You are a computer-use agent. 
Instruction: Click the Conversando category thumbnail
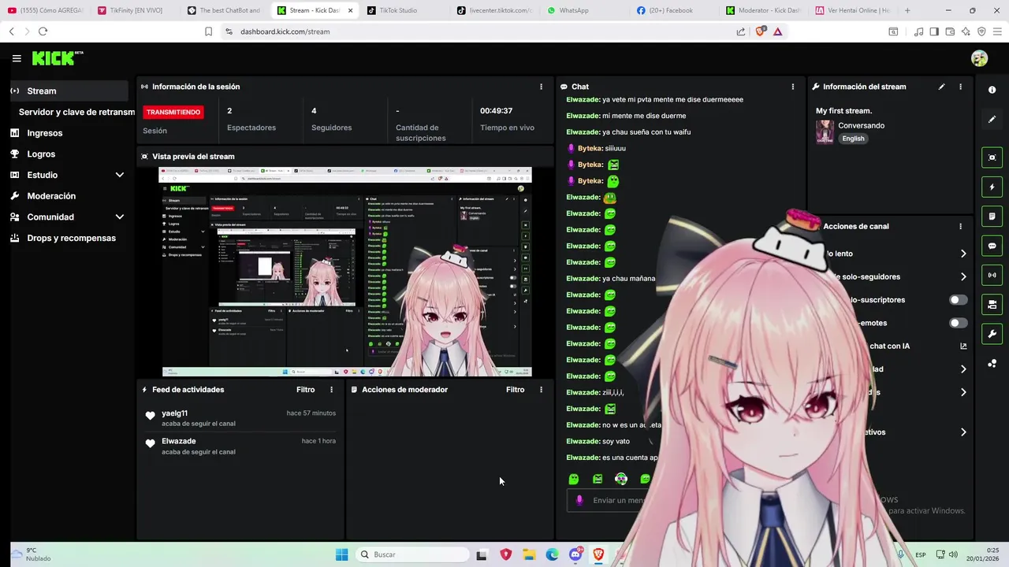(x=825, y=132)
